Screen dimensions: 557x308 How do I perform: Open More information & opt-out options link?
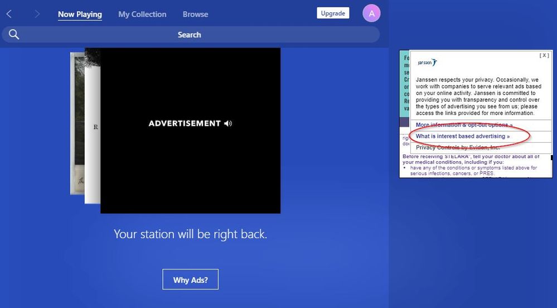tap(464, 125)
